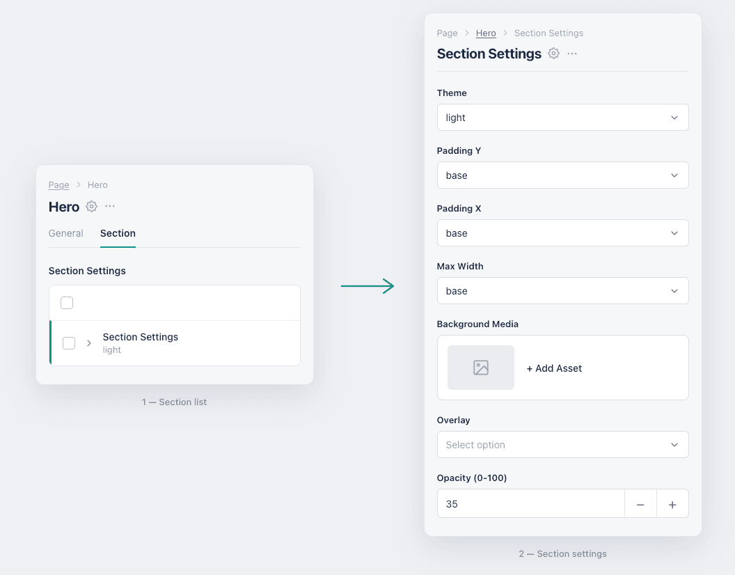
Task: Click the Section Settings breadcrumb text
Action: (549, 33)
